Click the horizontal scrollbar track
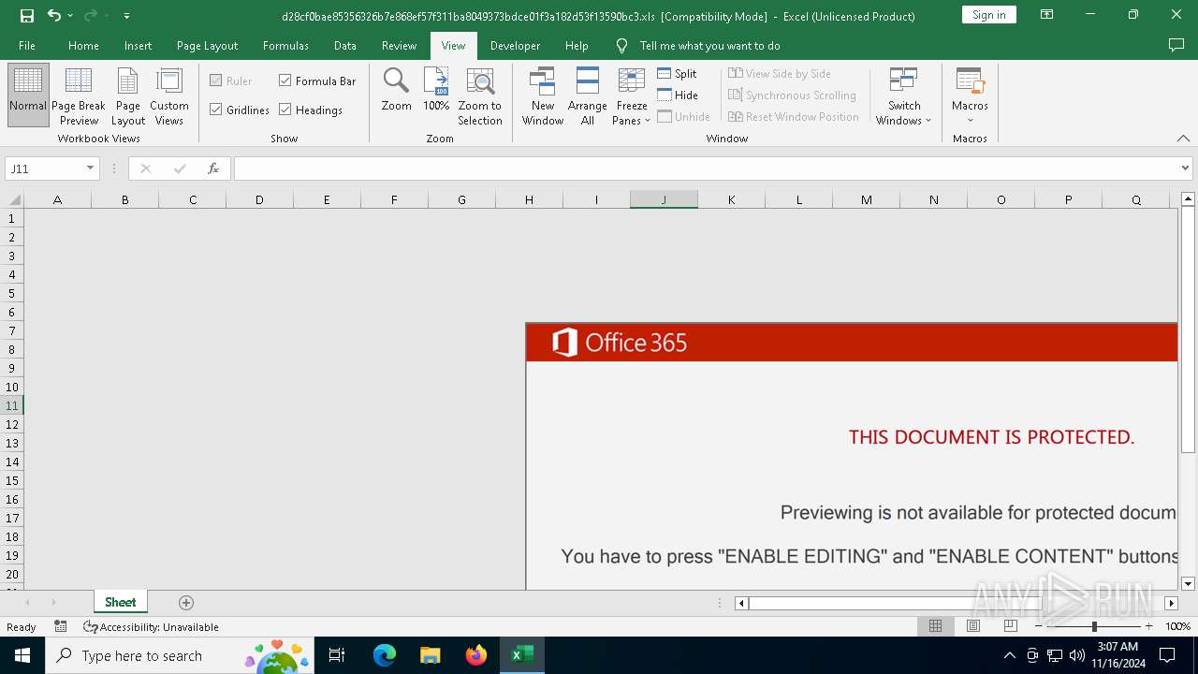 (x=955, y=603)
